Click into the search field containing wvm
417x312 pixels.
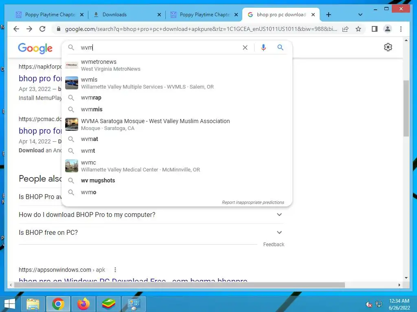[160, 48]
